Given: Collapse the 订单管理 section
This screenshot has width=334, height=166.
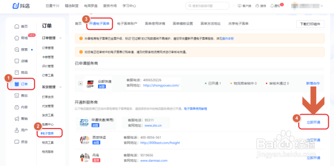Looking at the screenshot, I should pos(60,38).
